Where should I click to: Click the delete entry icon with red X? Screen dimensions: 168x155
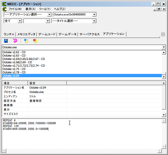tap(35, 41)
